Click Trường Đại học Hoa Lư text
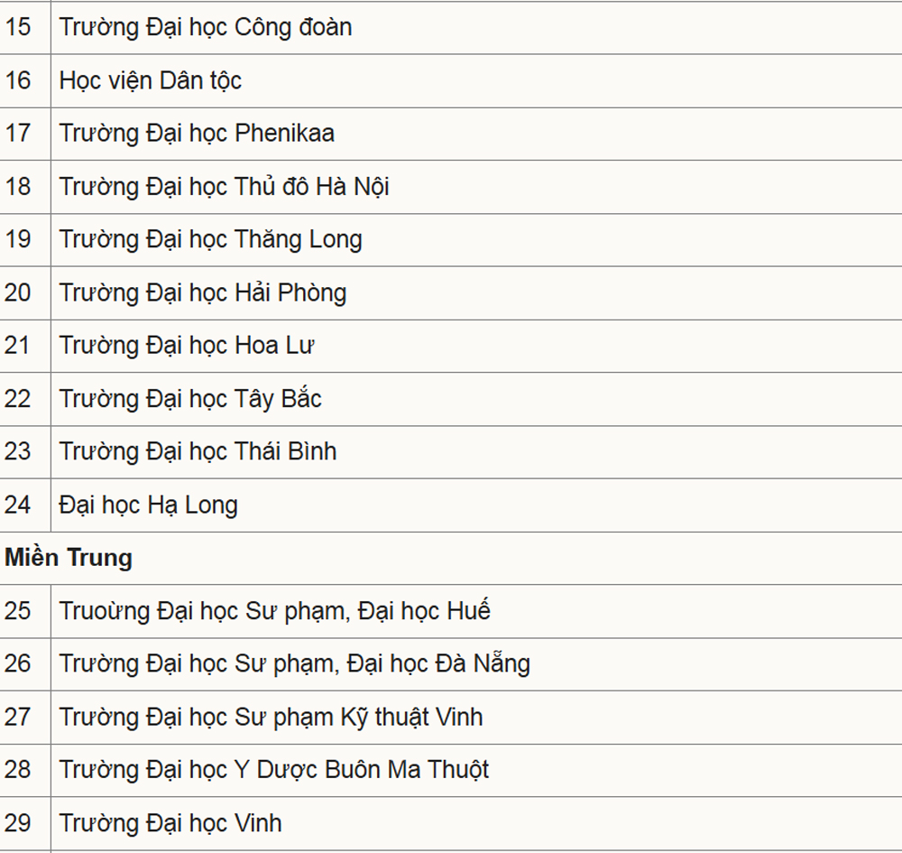The height and width of the screenshot is (853, 902). 187,346
